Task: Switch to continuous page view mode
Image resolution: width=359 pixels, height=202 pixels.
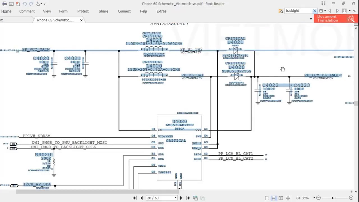Action: coord(273,198)
